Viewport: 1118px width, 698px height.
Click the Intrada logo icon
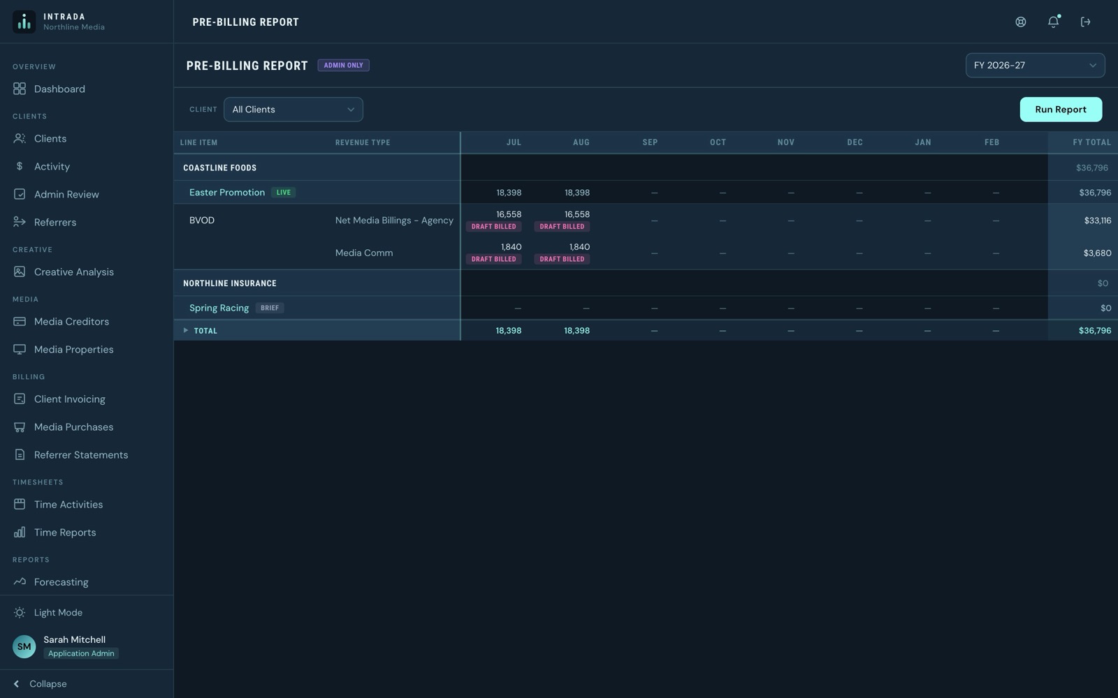pos(24,22)
